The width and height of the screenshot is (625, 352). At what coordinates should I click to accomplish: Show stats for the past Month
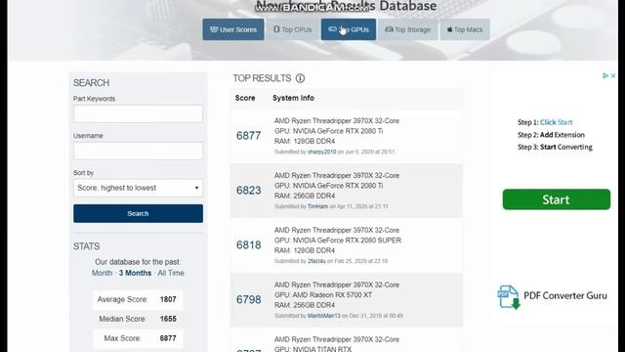(102, 273)
